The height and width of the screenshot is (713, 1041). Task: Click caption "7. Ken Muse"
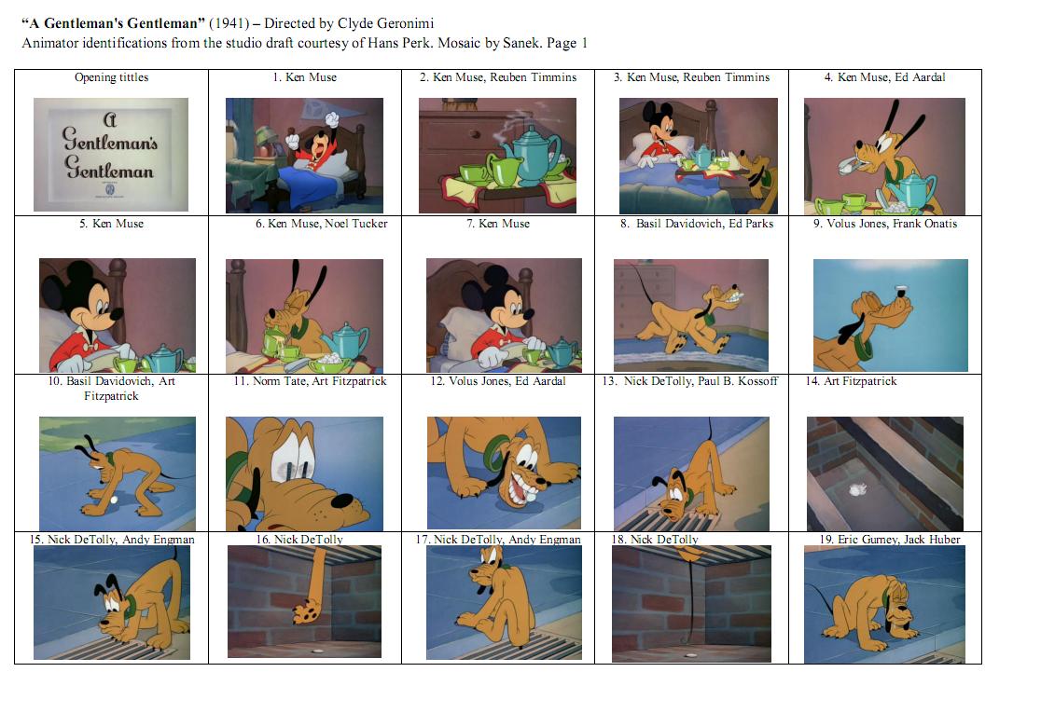click(x=498, y=224)
